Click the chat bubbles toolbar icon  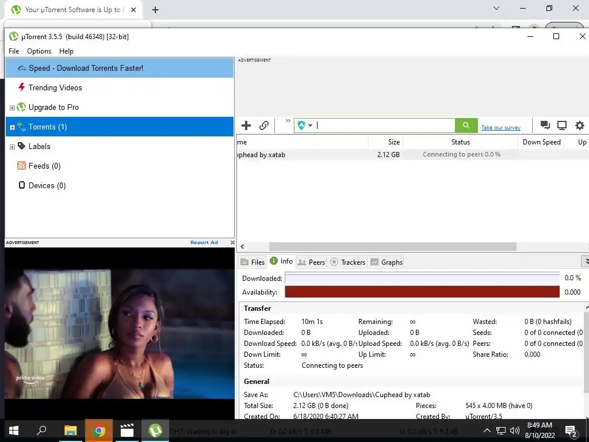coord(545,125)
